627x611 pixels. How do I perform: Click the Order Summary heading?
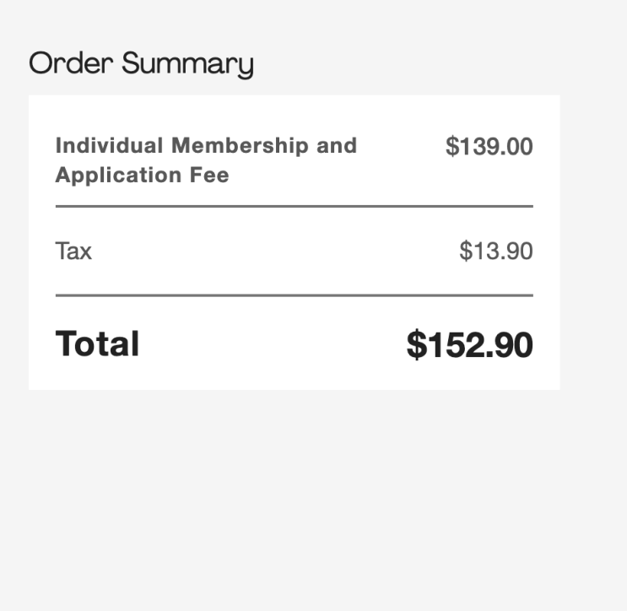click(141, 63)
